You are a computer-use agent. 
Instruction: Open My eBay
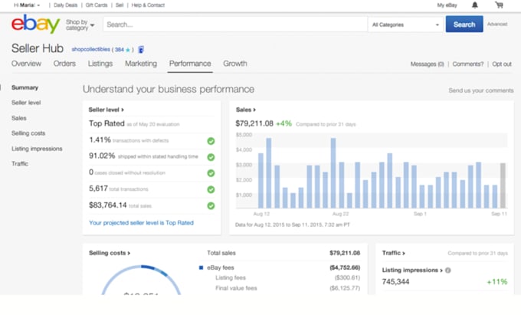click(x=447, y=5)
